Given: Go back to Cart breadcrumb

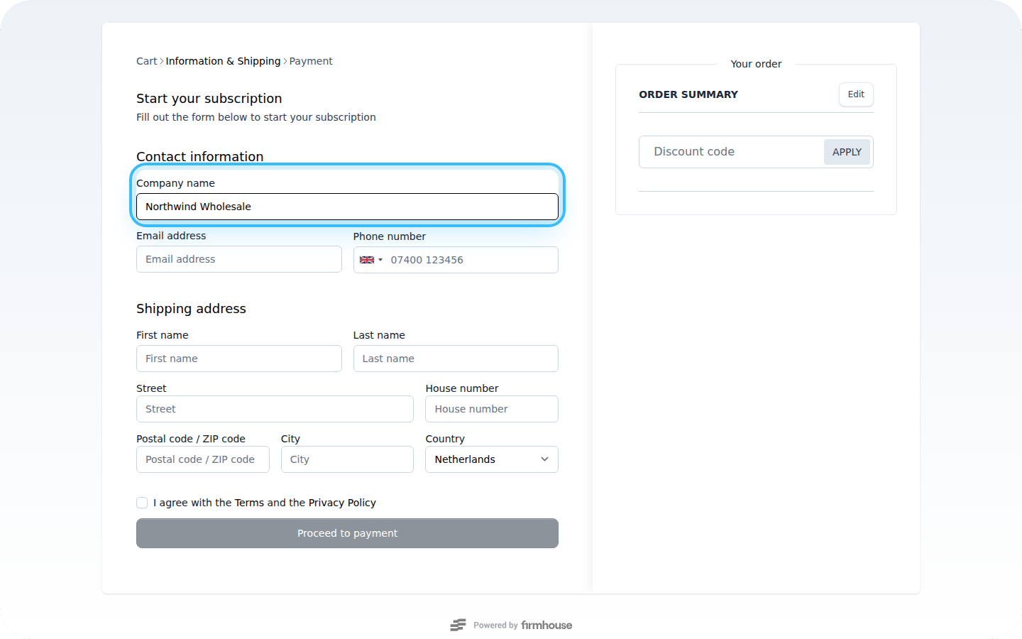Looking at the screenshot, I should (x=147, y=61).
